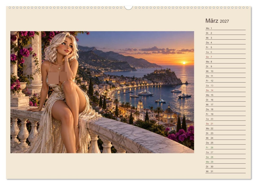
Task: Select the Sa 13 calendar row
Action: click(226, 85)
